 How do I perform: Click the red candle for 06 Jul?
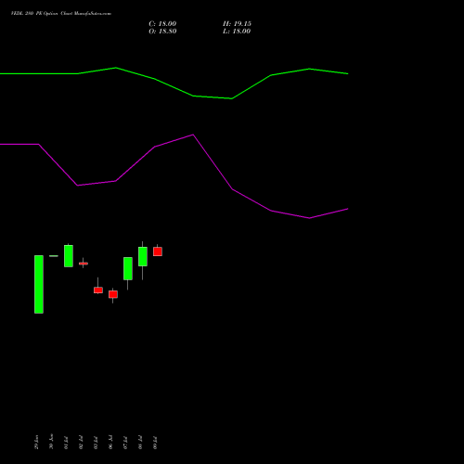[113, 294]
